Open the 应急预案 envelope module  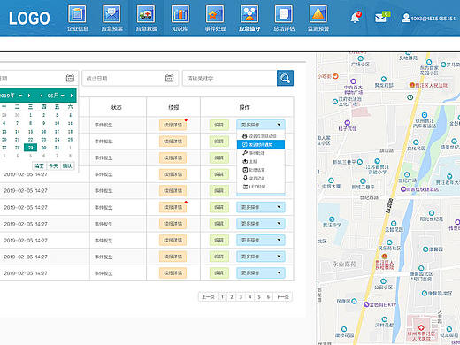point(111,18)
